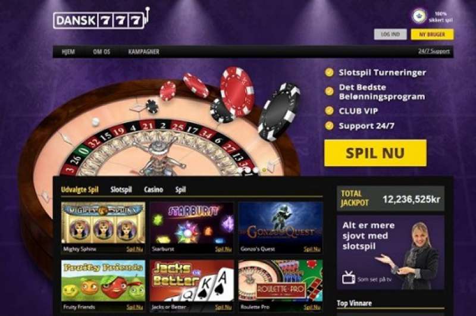The width and height of the screenshot is (476, 316).
Task: Open Om Os in the navigation bar
Action: pyautogui.click(x=102, y=52)
